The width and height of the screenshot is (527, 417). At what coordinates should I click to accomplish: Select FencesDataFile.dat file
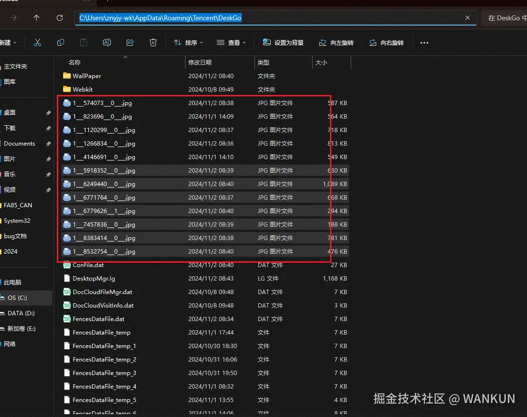(x=205, y=319)
